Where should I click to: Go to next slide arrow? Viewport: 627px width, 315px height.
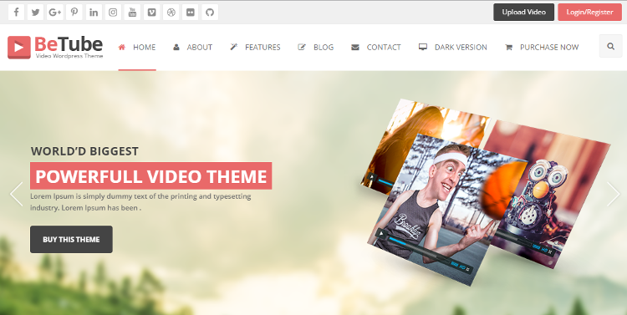pos(614,195)
